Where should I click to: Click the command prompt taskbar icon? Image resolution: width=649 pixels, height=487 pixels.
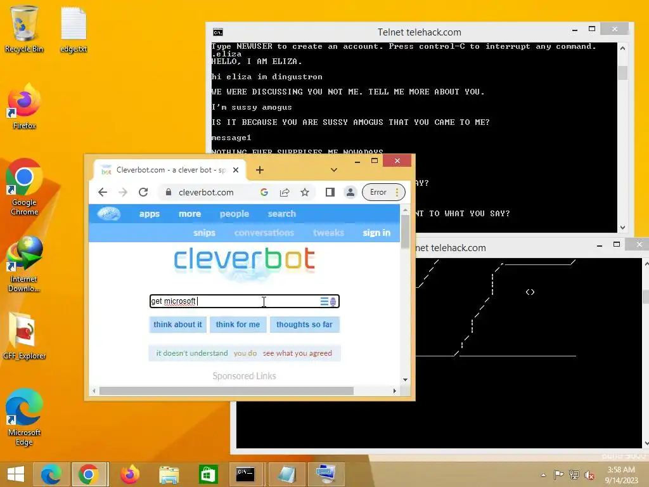[245, 474]
